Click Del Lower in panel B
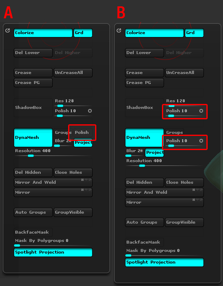 tap(145, 53)
